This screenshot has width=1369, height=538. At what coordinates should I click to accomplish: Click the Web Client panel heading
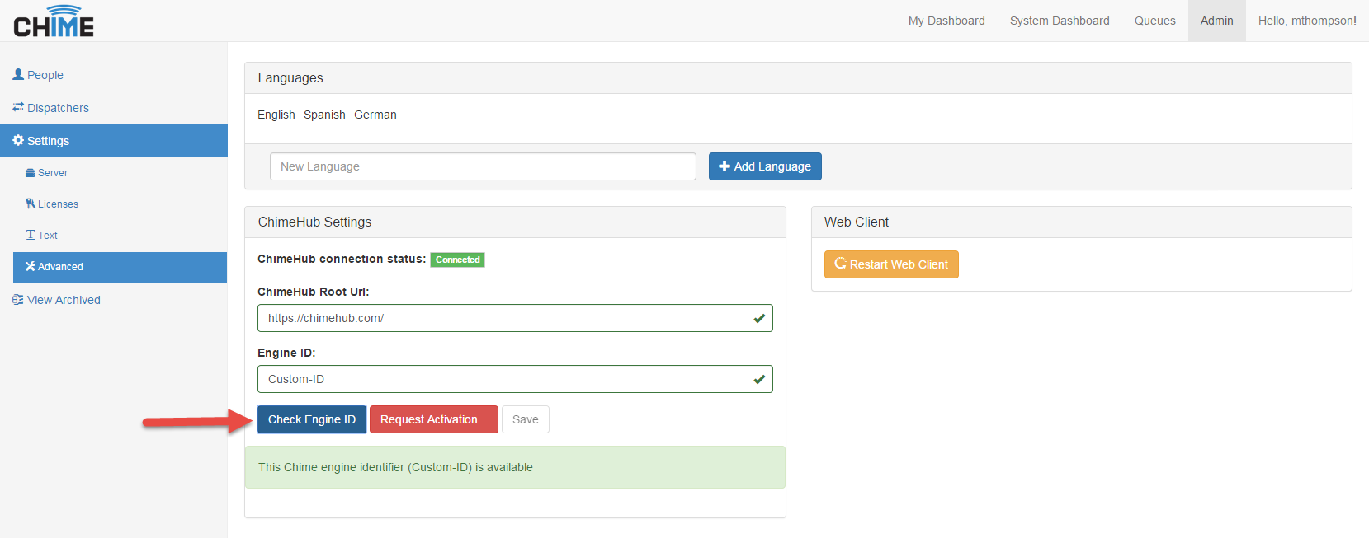pyautogui.click(x=857, y=222)
